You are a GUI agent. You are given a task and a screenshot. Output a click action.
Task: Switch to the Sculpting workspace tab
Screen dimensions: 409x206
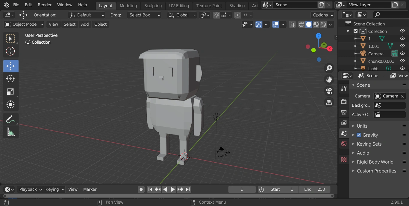click(153, 6)
